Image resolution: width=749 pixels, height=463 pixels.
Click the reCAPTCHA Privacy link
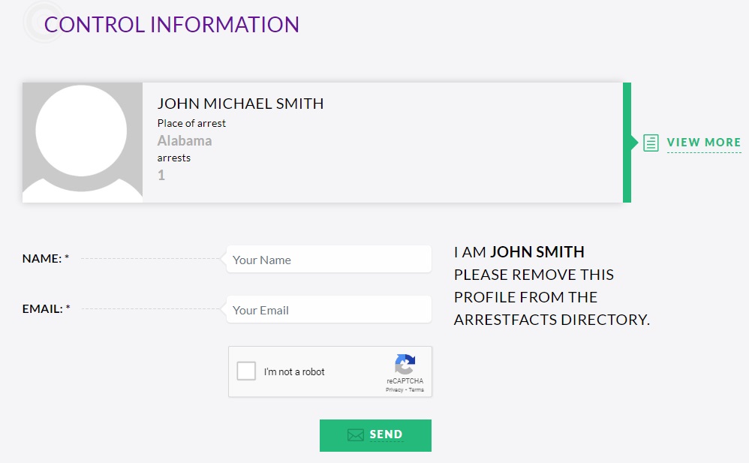coord(393,389)
